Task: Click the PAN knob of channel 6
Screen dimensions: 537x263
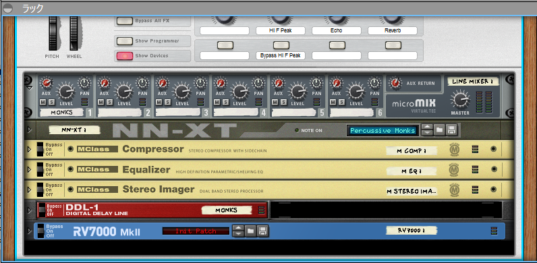Action: [x=374, y=83]
